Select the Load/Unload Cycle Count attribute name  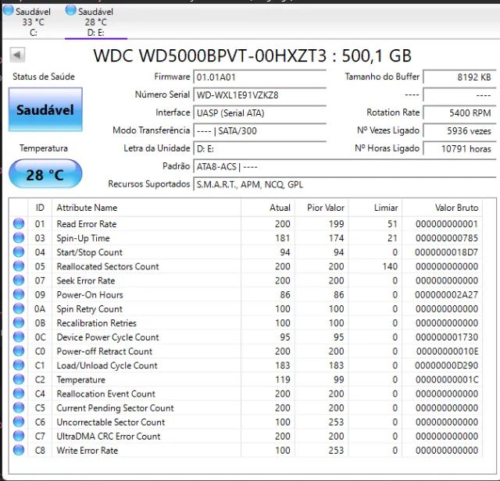click(107, 365)
